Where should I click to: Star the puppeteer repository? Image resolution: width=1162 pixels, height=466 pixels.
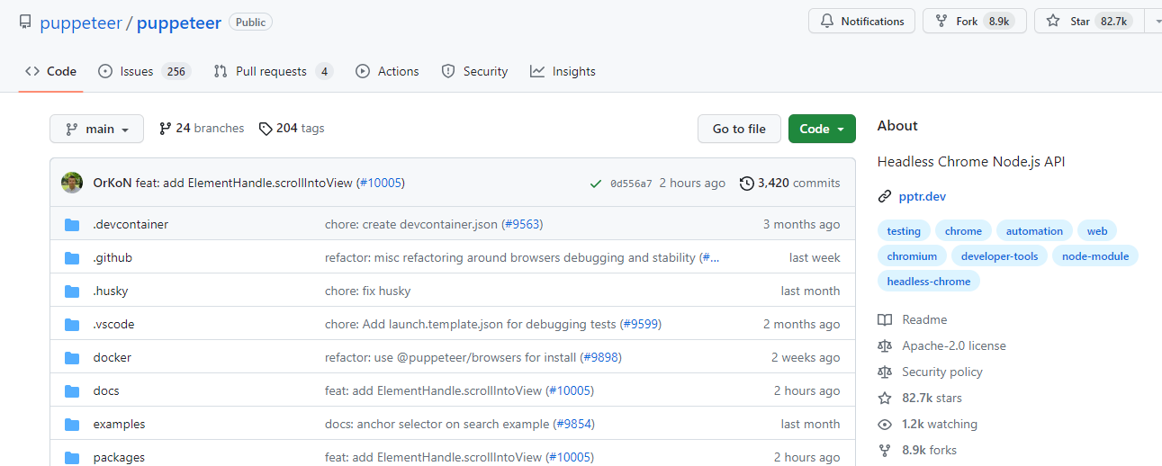click(x=1088, y=21)
